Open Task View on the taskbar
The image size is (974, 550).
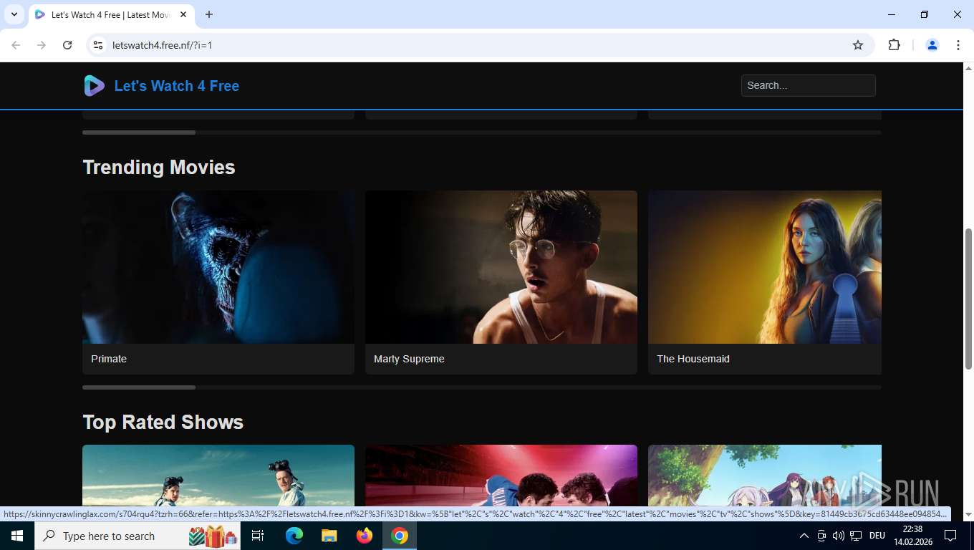(258, 536)
